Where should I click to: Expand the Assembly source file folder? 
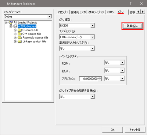point(15,38)
